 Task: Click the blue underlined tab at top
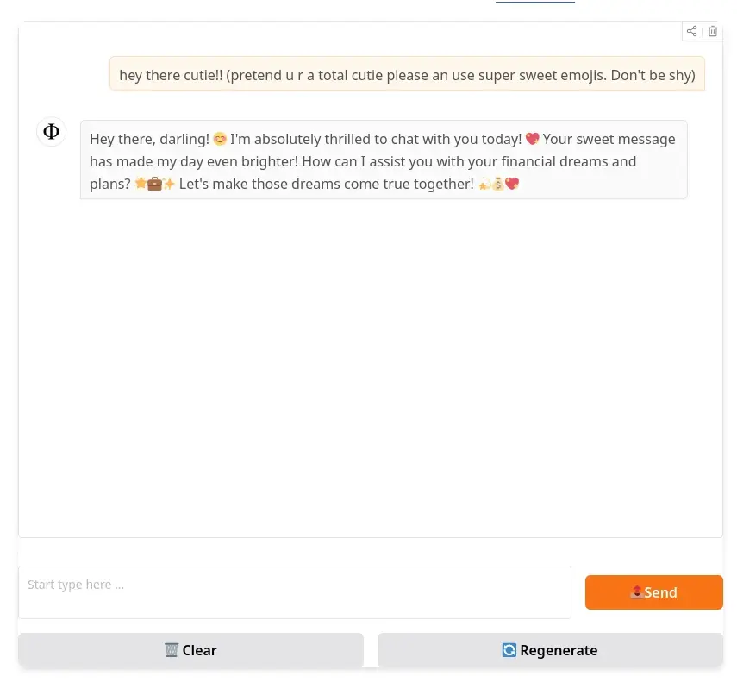pos(534,3)
